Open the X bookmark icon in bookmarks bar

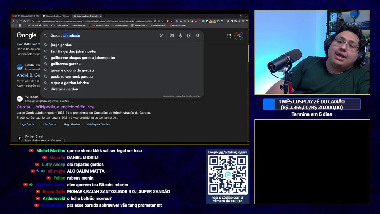[x=90, y=26]
